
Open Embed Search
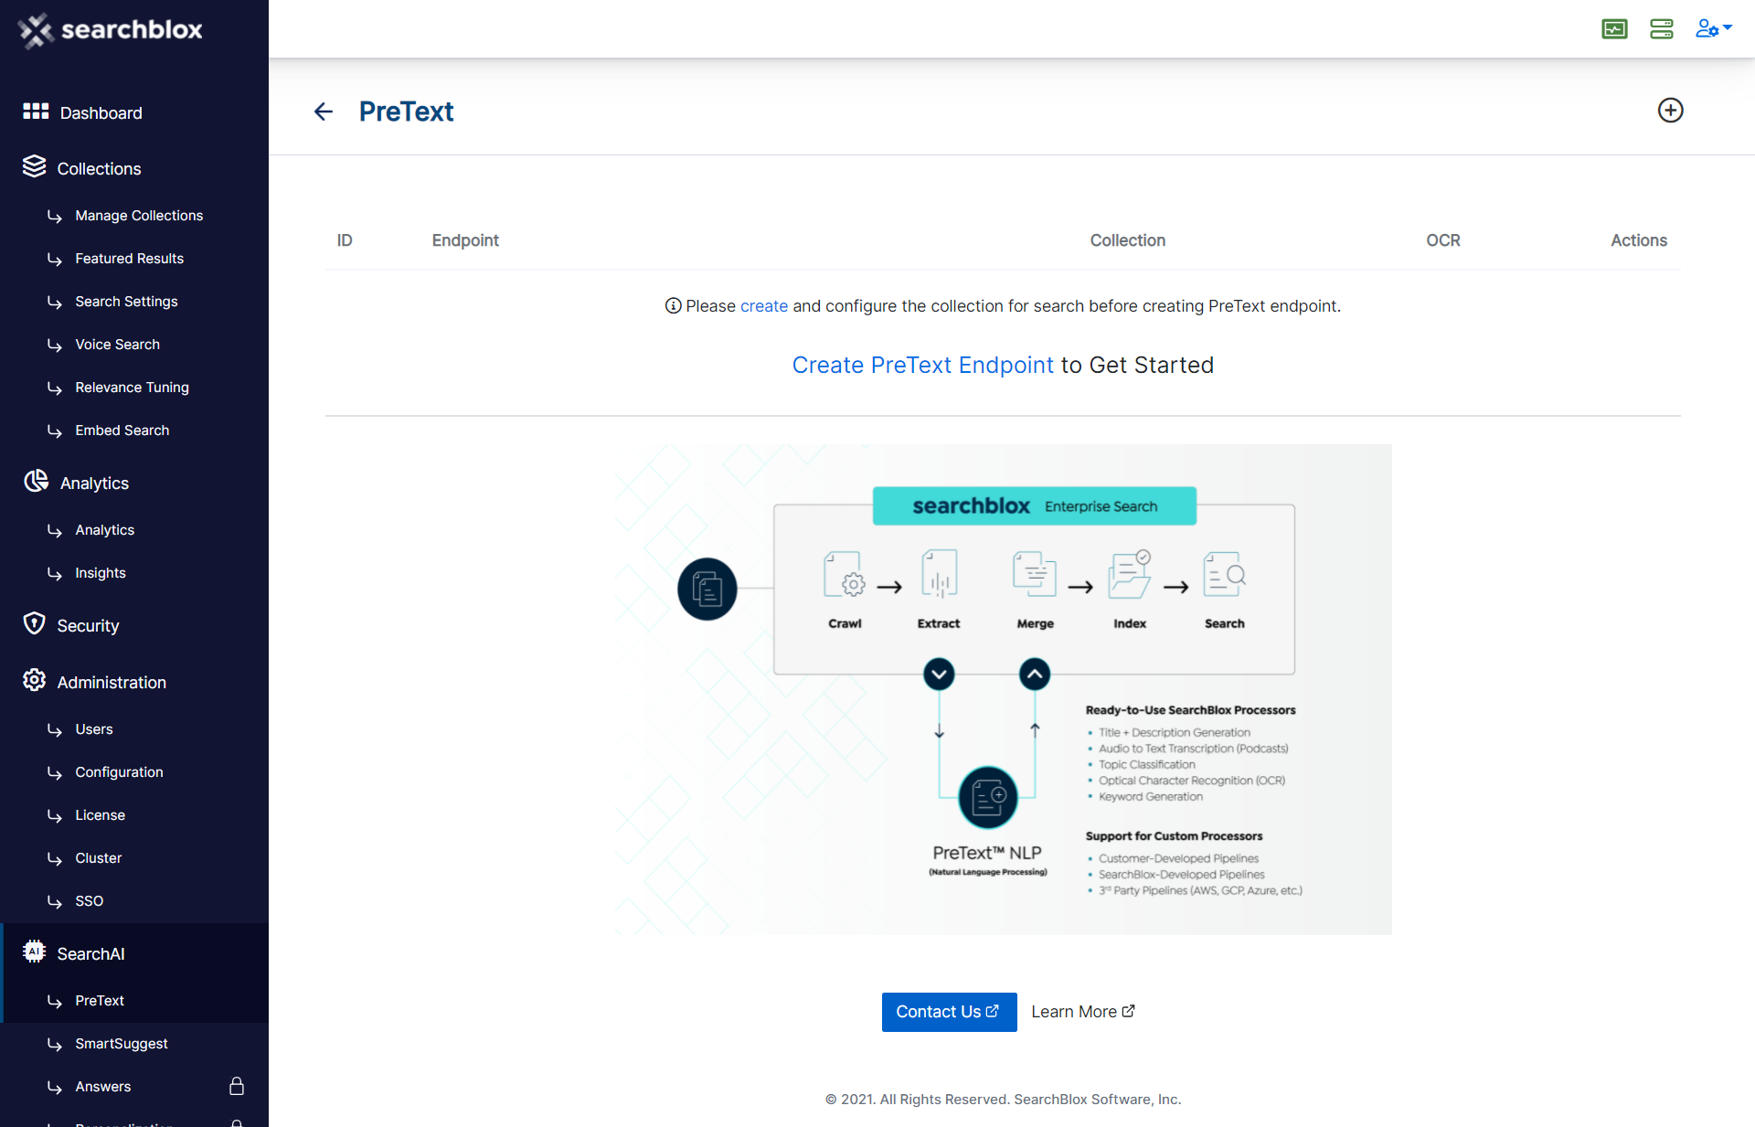[x=122, y=431]
